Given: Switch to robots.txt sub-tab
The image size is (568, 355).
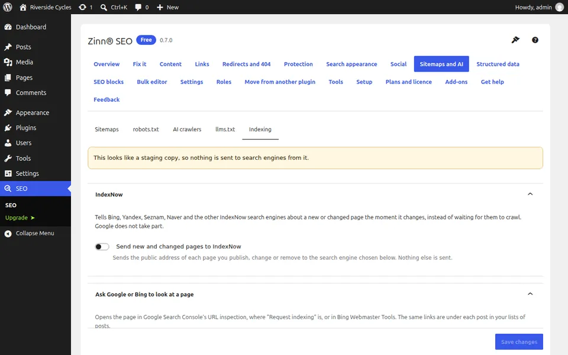Looking at the screenshot, I should click(146, 130).
